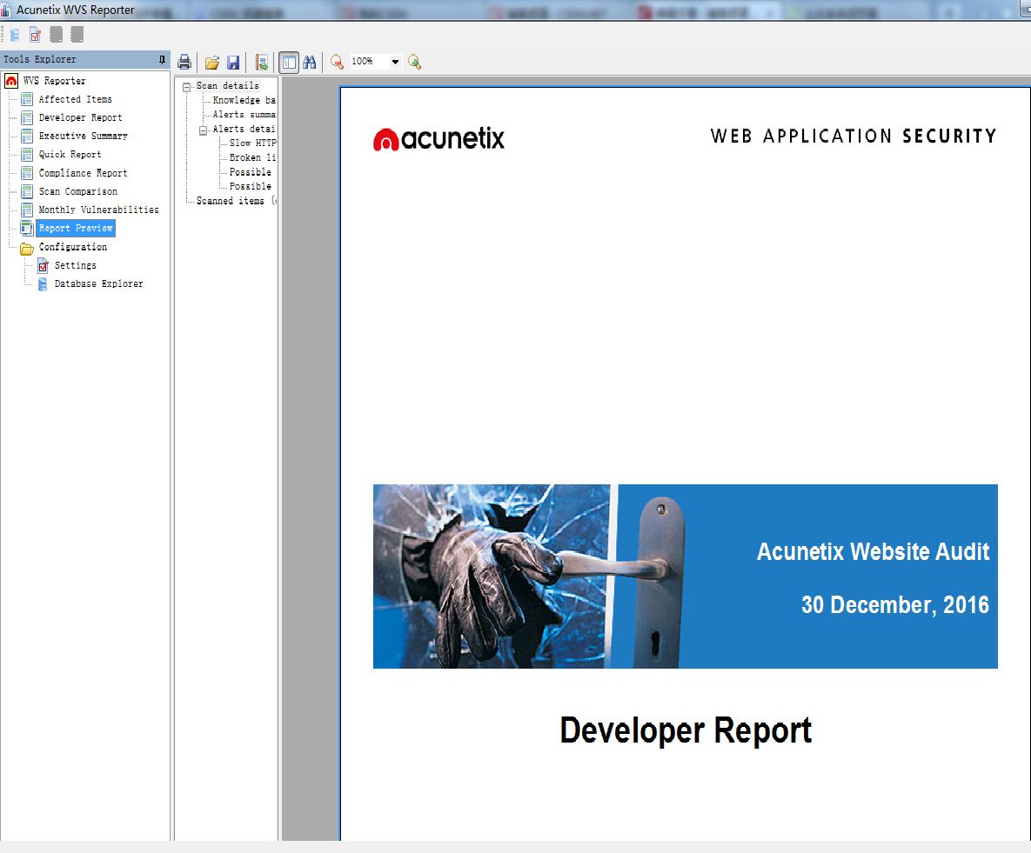
Task: Click the Acunetix WVS Reporter title bar icon
Action: [5, 10]
